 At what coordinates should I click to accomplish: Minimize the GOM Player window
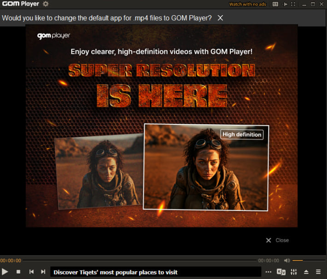[x=304, y=5]
